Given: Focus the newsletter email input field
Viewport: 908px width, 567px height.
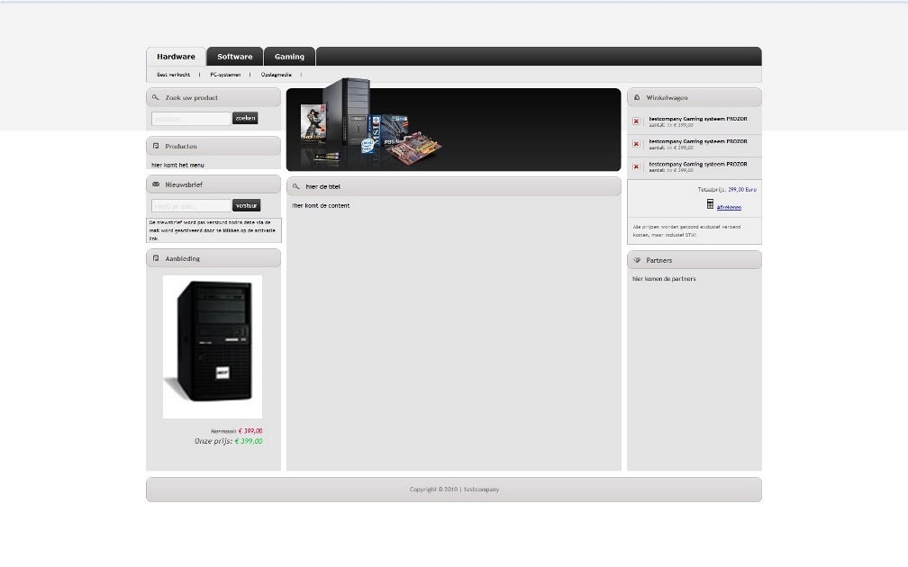Looking at the screenshot, I should (191, 205).
